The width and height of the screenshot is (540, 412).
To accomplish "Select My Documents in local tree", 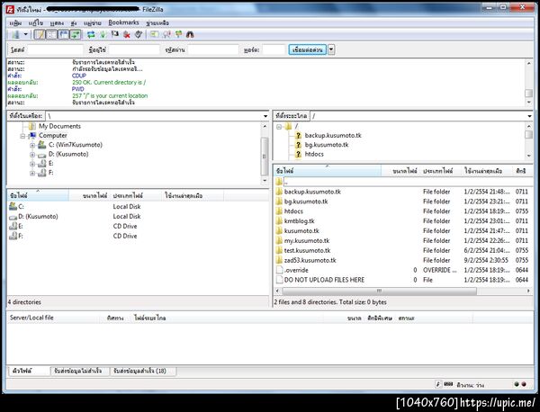I will coord(59,126).
